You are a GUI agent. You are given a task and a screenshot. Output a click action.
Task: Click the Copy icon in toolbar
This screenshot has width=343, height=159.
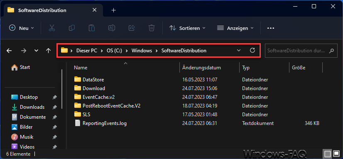point(72,28)
